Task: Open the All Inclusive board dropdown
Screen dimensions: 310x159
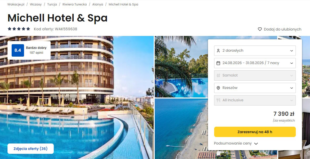Action: tap(255, 100)
